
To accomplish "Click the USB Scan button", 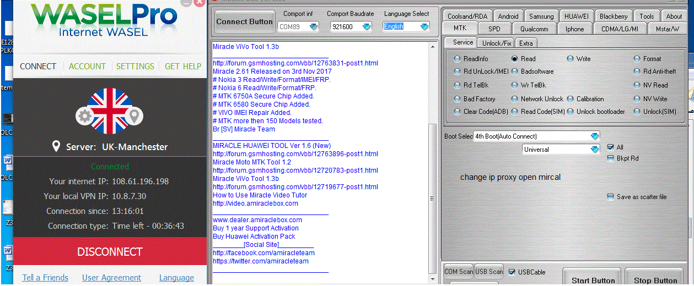I will [489, 271].
